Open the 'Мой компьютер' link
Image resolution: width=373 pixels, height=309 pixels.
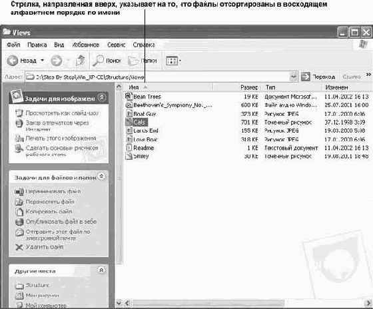point(46,305)
